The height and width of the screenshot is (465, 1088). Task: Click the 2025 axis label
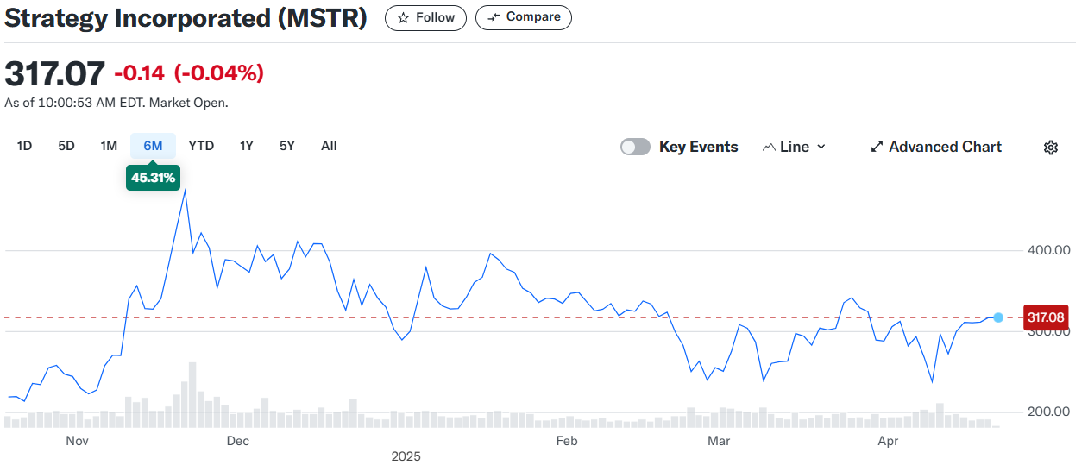click(406, 456)
